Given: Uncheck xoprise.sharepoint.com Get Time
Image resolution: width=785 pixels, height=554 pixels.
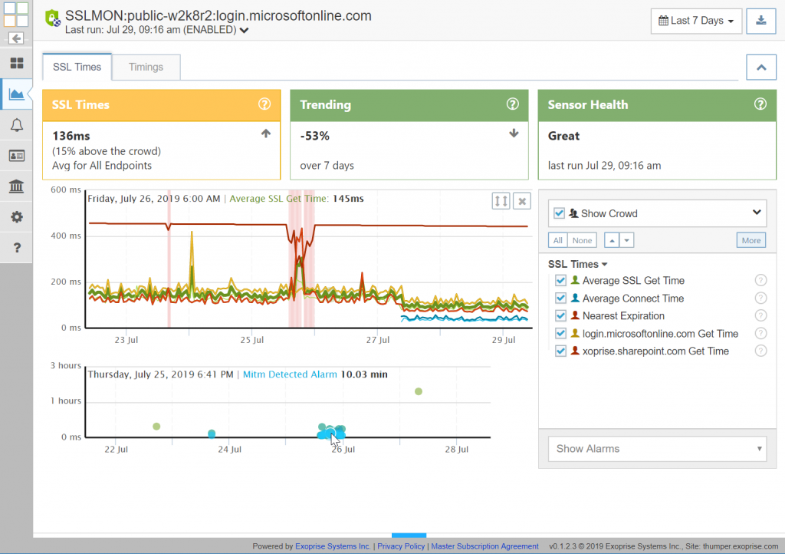Looking at the screenshot, I should tap(559, 351).
